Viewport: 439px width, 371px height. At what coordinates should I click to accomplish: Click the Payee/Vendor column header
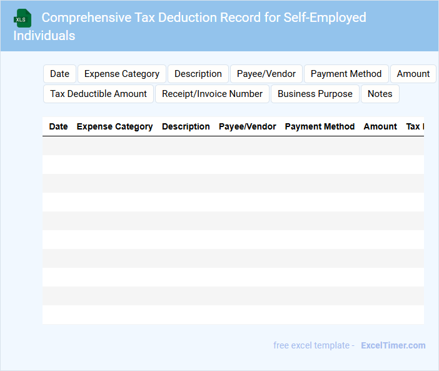(247, 126)
